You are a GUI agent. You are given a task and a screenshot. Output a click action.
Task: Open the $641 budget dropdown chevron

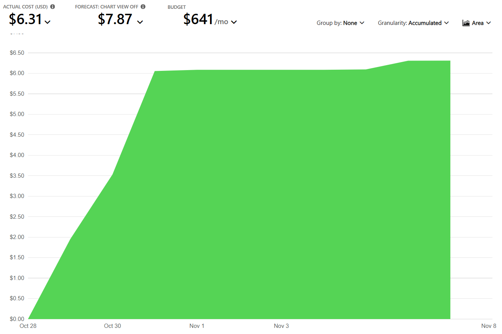[x=234, y=22]
